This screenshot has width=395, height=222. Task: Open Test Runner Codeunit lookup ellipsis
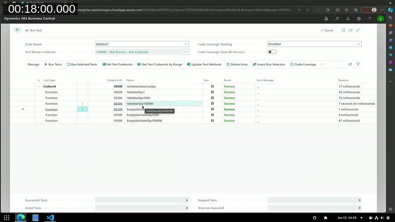(185, 52)
